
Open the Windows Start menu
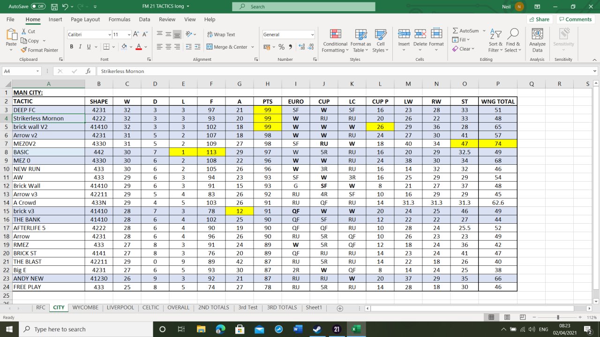(x=9, y=330)
